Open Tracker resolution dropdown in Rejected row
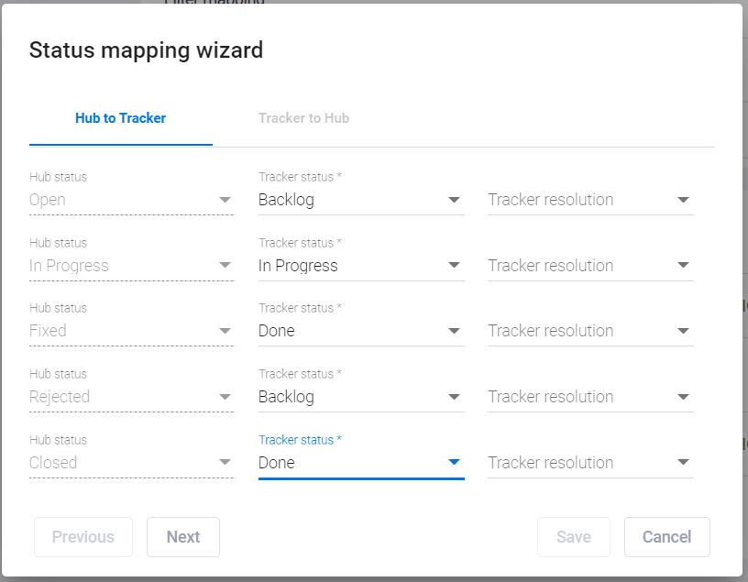 point(590,397)
